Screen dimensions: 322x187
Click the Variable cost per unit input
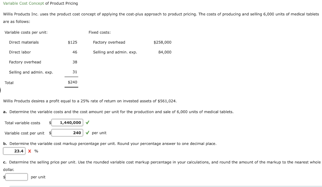coord(67,133)
